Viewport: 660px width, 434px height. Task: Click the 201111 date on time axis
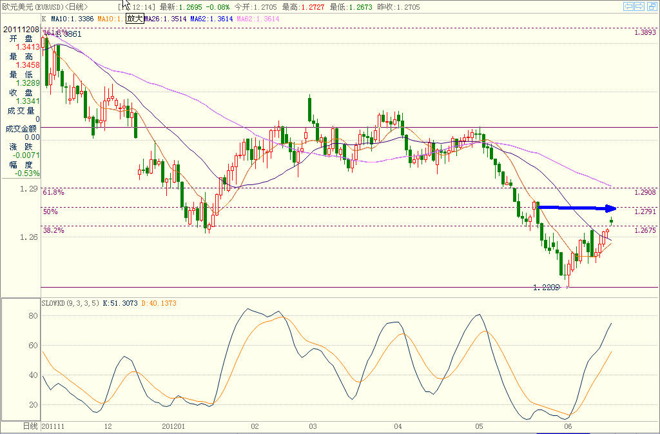click(53, 426)
